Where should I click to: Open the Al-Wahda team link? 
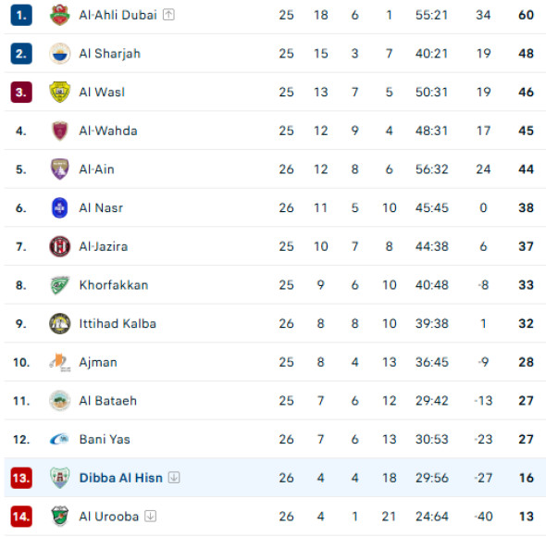pyautogui.click(x=108, y=131)
